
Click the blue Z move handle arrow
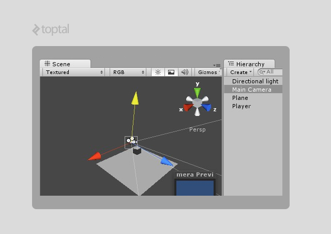coord(167,162)
